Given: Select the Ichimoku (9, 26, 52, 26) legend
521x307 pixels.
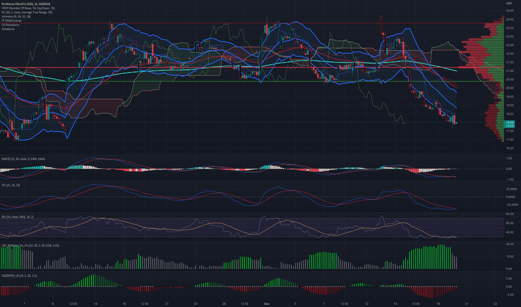Looking at the screenshot, I should 16,16.
